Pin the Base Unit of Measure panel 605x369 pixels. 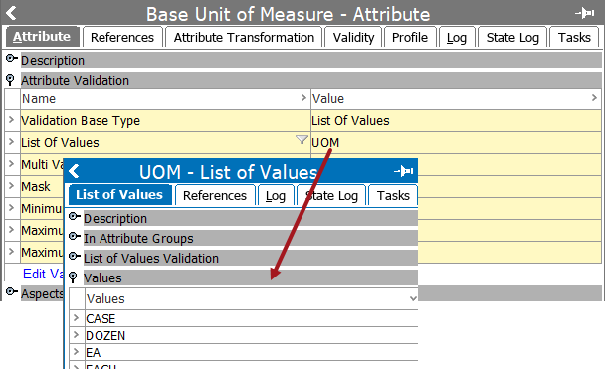584,14
